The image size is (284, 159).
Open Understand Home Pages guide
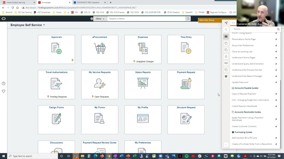[244, 58]
